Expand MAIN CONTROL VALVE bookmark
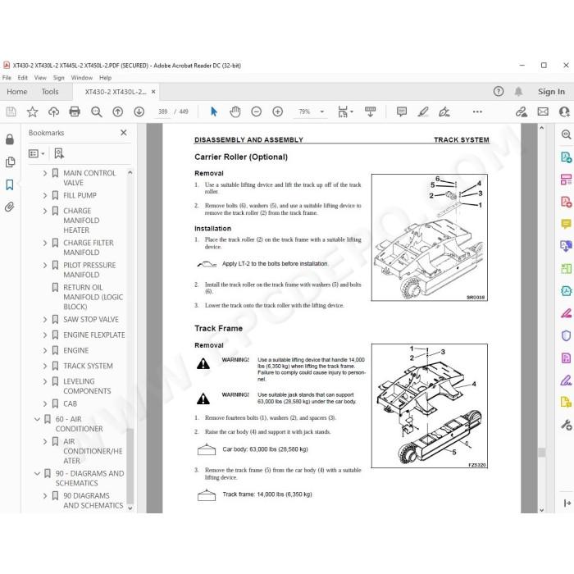 pos(45,173)
